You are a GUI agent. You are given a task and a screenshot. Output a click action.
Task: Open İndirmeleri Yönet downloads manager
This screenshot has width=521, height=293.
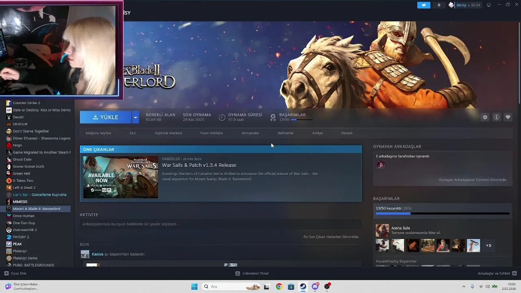(252, 273)
